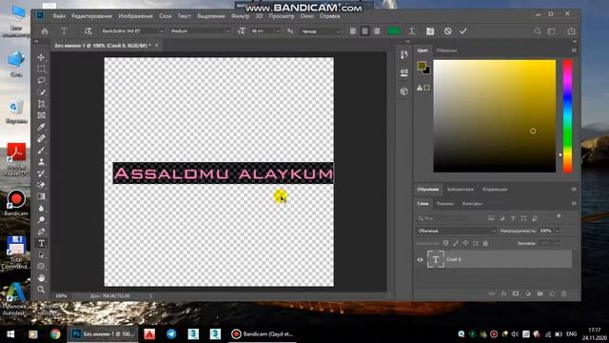Image resolution: width=609 pixels, height=343 pixels.
Task: Switch to the Библиотеки tab
Action: click(x=461, y=189)
